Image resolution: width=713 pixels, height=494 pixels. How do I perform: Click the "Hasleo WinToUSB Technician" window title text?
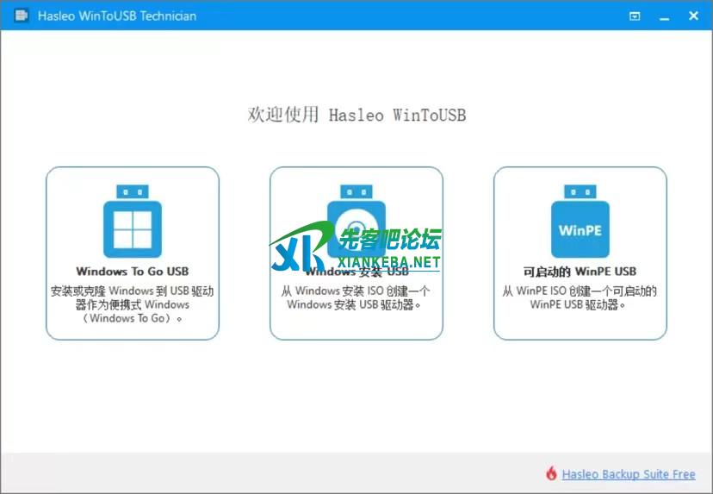pos(117,16)
